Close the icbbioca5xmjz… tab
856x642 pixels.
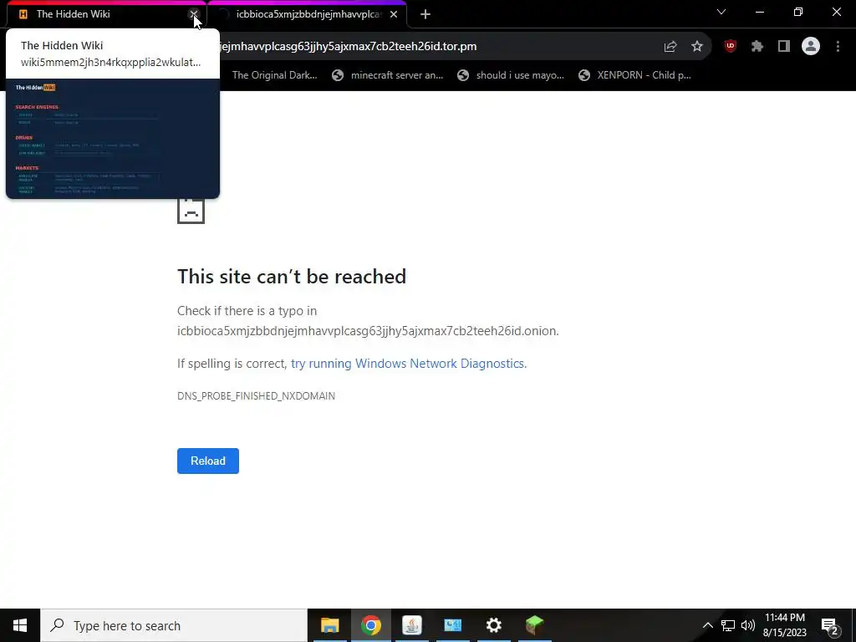(394, 14)
